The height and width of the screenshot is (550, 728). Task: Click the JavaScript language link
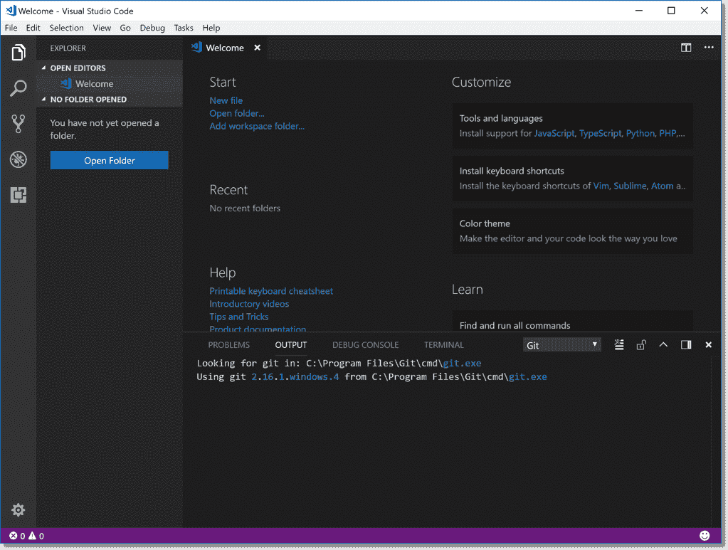554,133
